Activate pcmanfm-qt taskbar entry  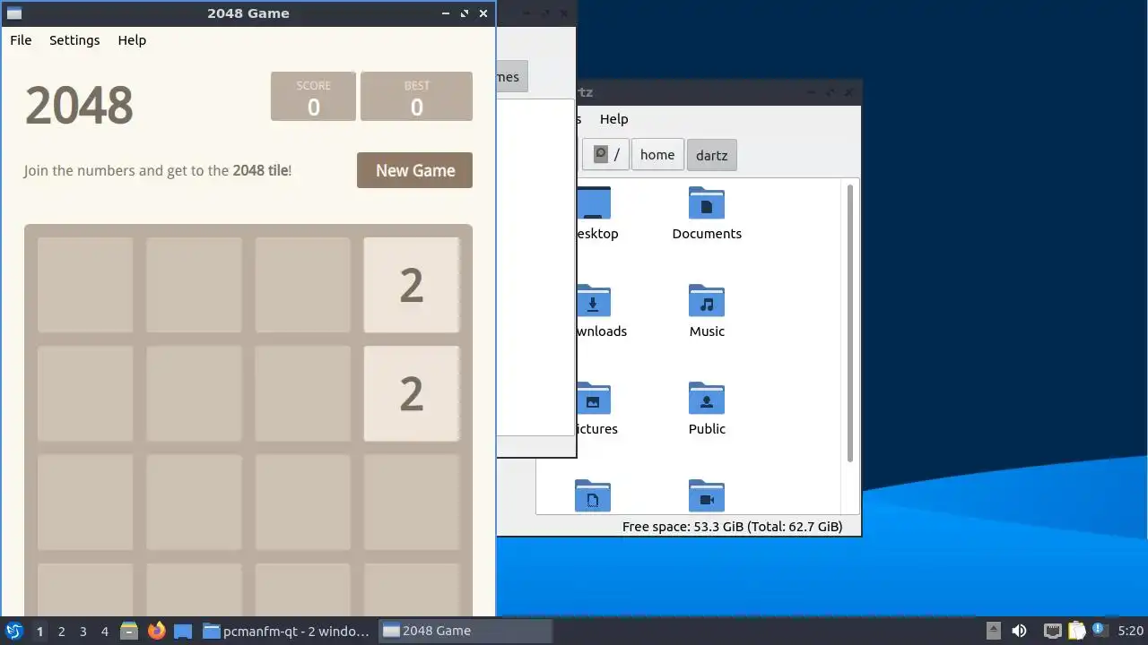(287, 631)
